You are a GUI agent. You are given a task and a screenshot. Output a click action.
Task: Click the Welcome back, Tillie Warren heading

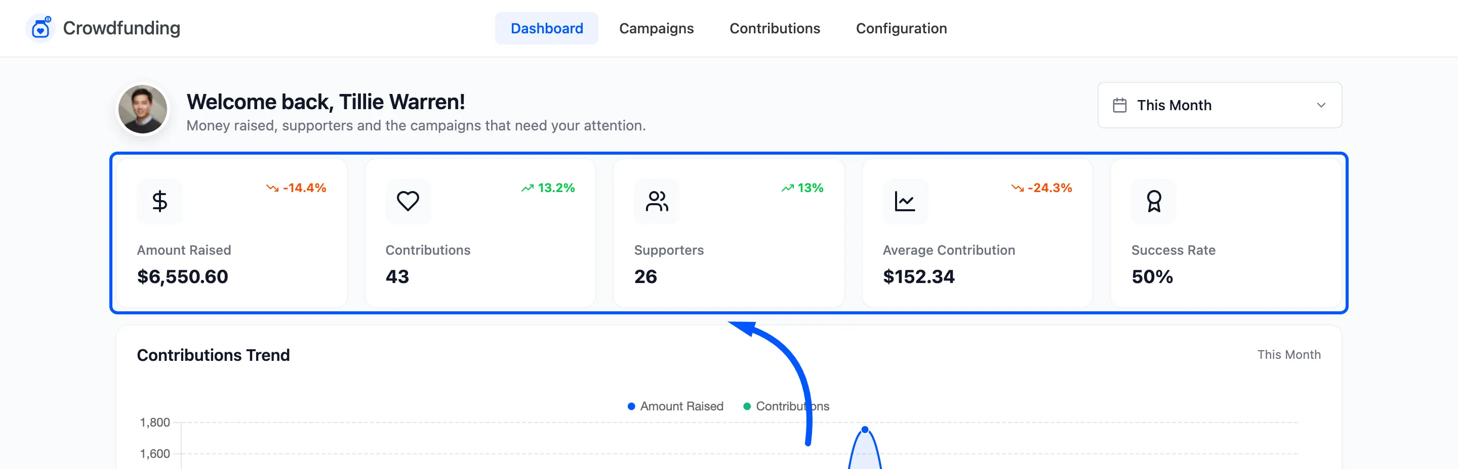tap(326, 102)
